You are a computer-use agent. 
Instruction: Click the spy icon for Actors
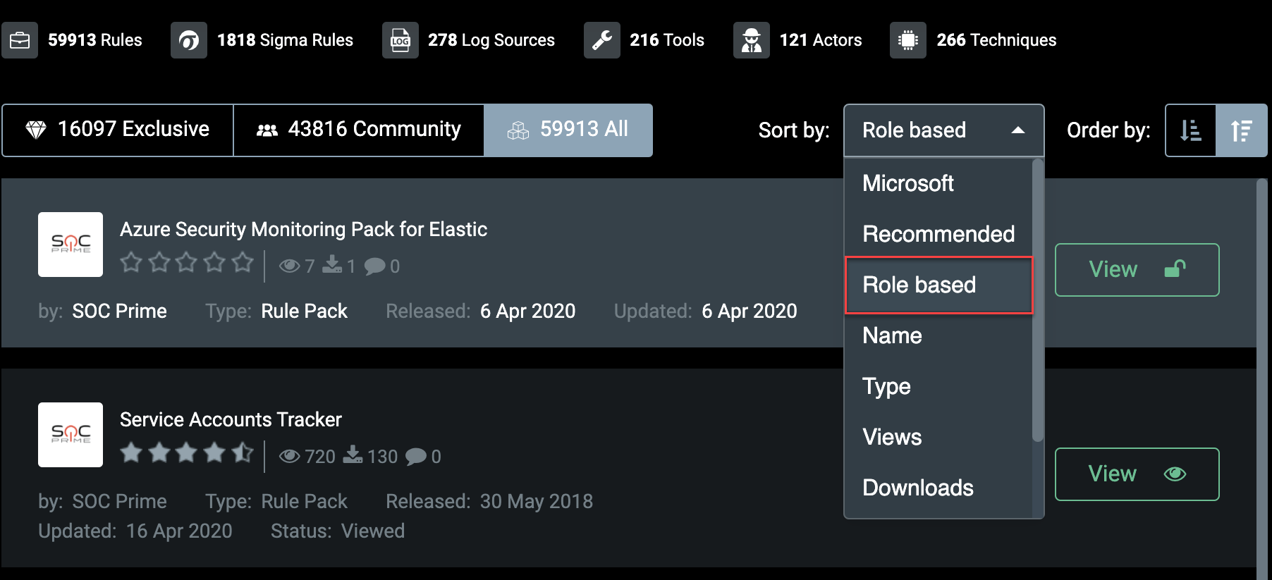[752, 40]
